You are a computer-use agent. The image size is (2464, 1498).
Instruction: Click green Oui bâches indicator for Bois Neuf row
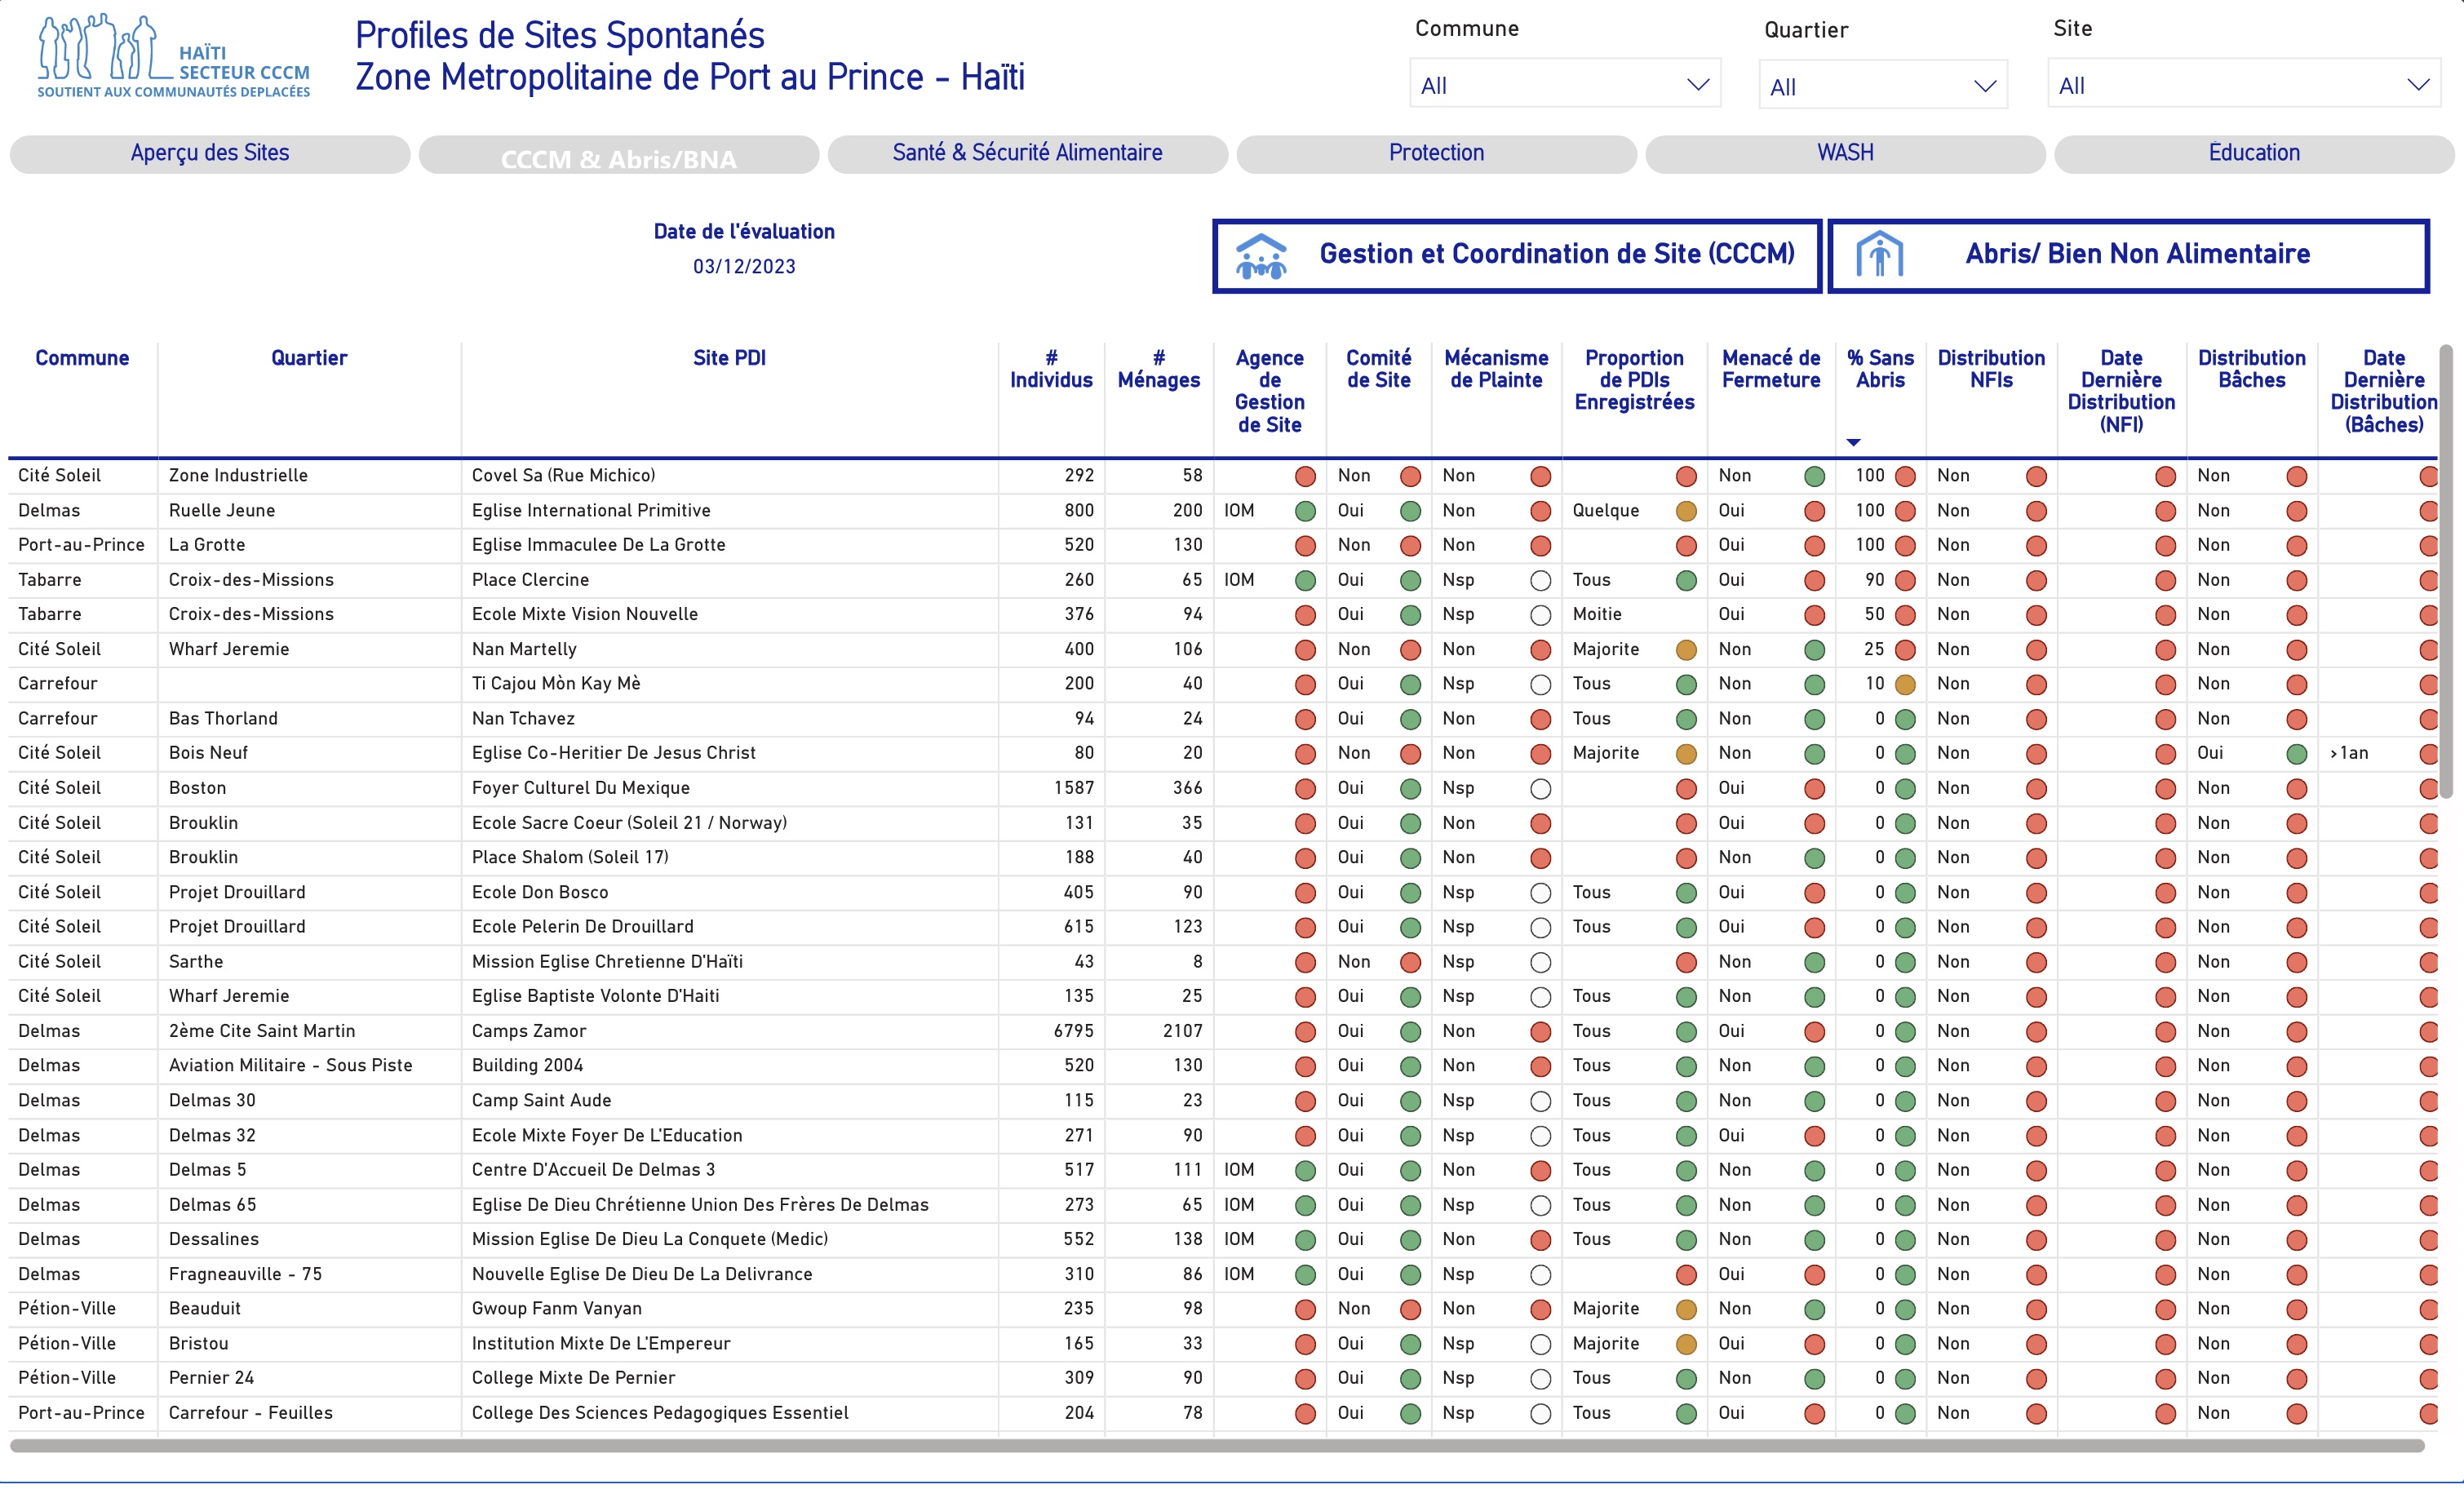pos(2297,754)
